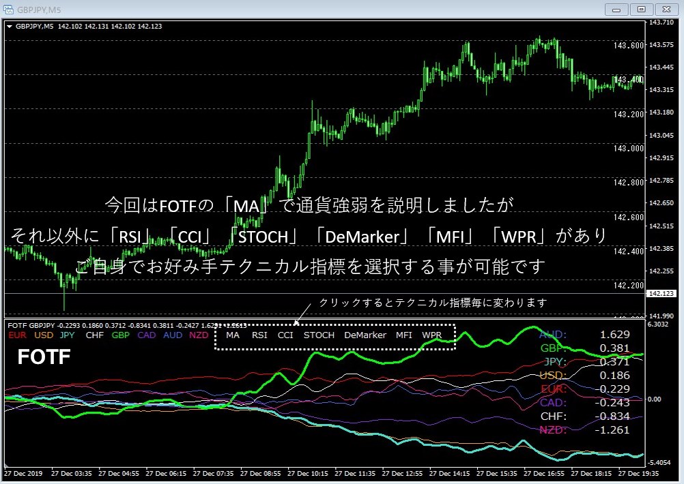The width and height of the screenshot is (684, 484).
Task: Toggle the NZD currency line
Action: point(199,335)
